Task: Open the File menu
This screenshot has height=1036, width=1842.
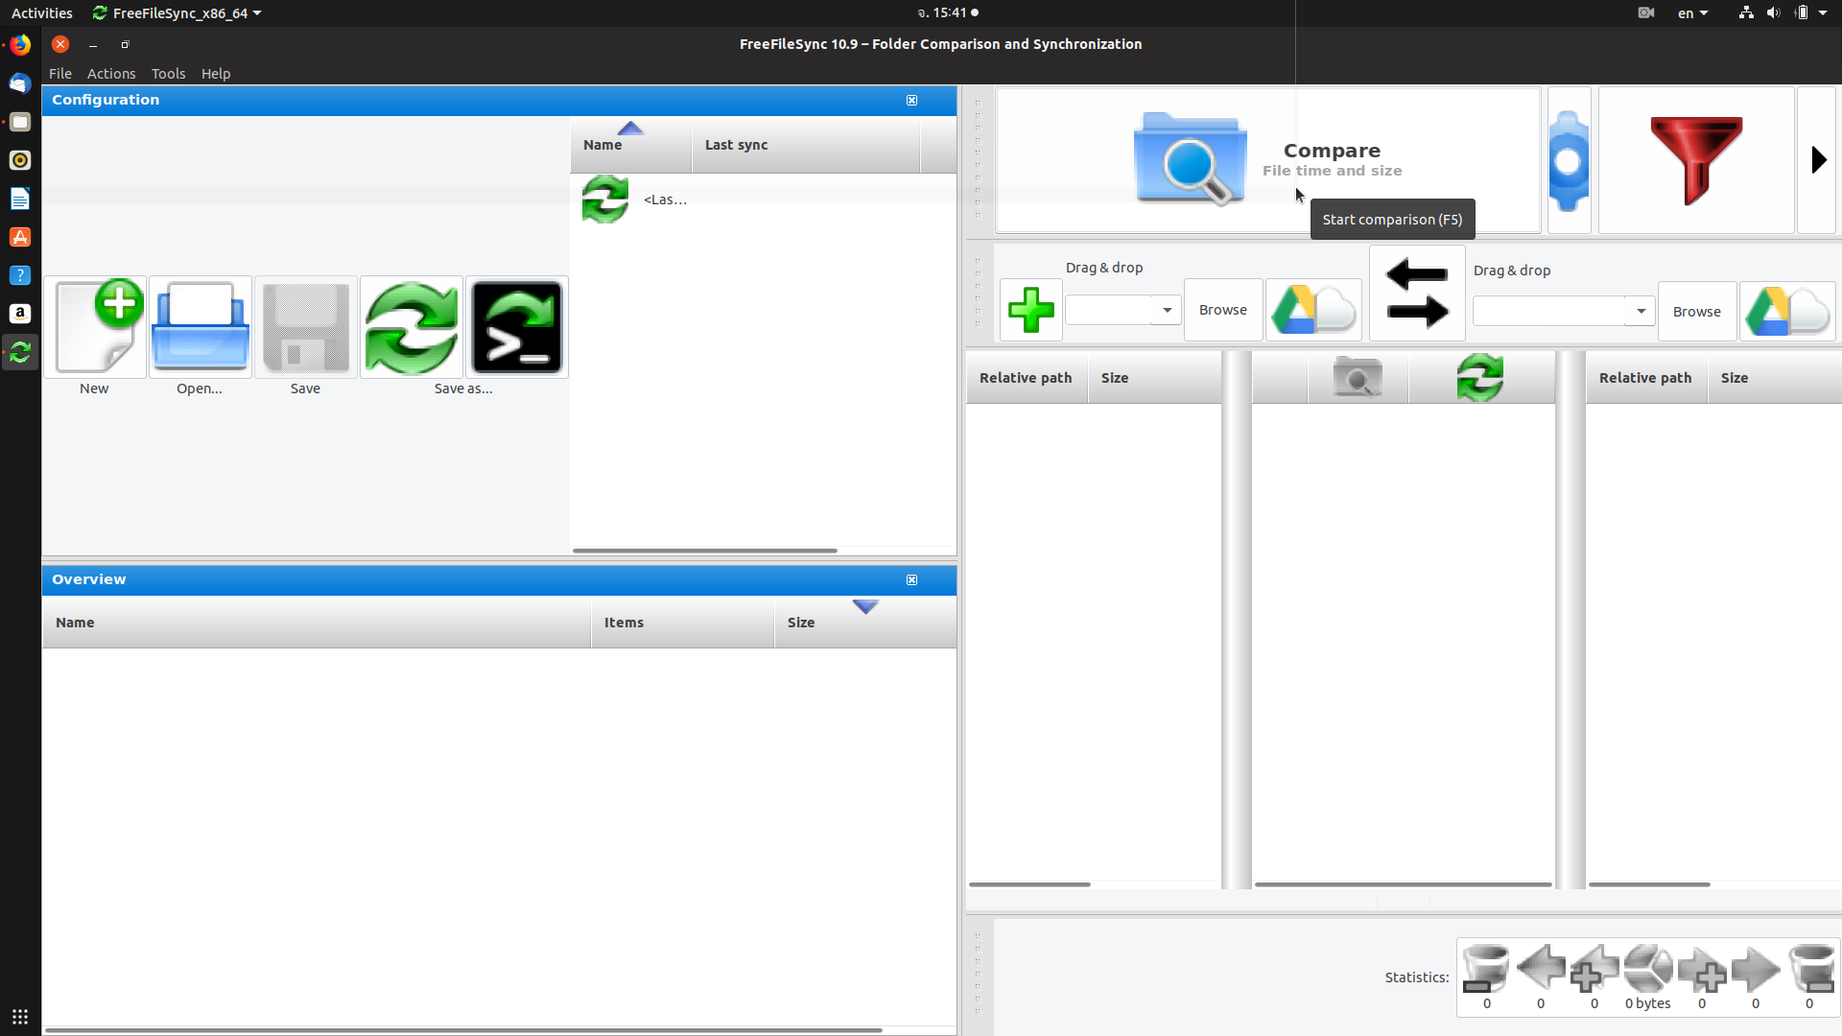Action: pos(60,74)
